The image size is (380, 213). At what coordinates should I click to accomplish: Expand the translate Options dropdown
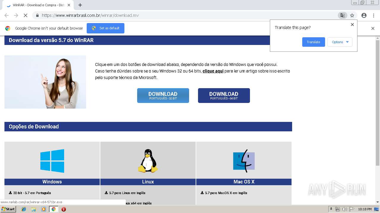point(340,42)
